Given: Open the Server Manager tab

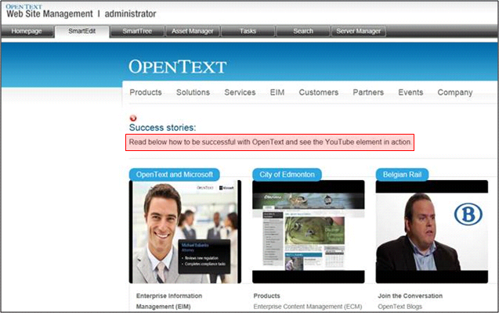Looking at the screenshot, I should click(x=358, y=31).
